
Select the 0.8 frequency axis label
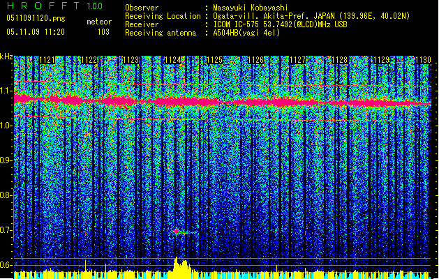(7, 195)
